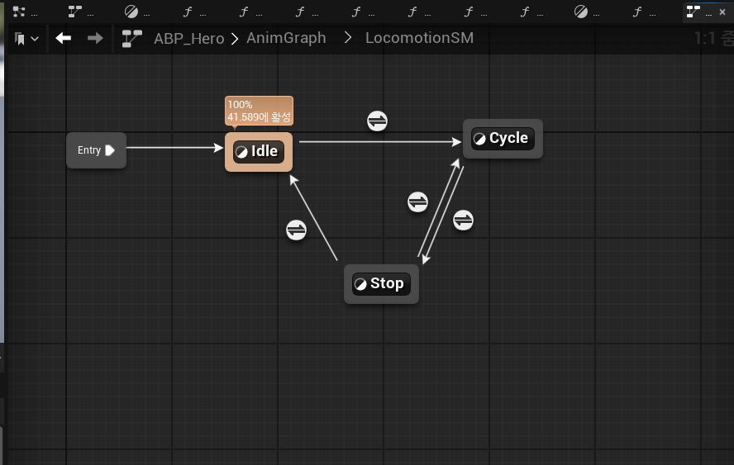
Task: Click the state icon inside Stop node
Action: [x=360, y=284]
